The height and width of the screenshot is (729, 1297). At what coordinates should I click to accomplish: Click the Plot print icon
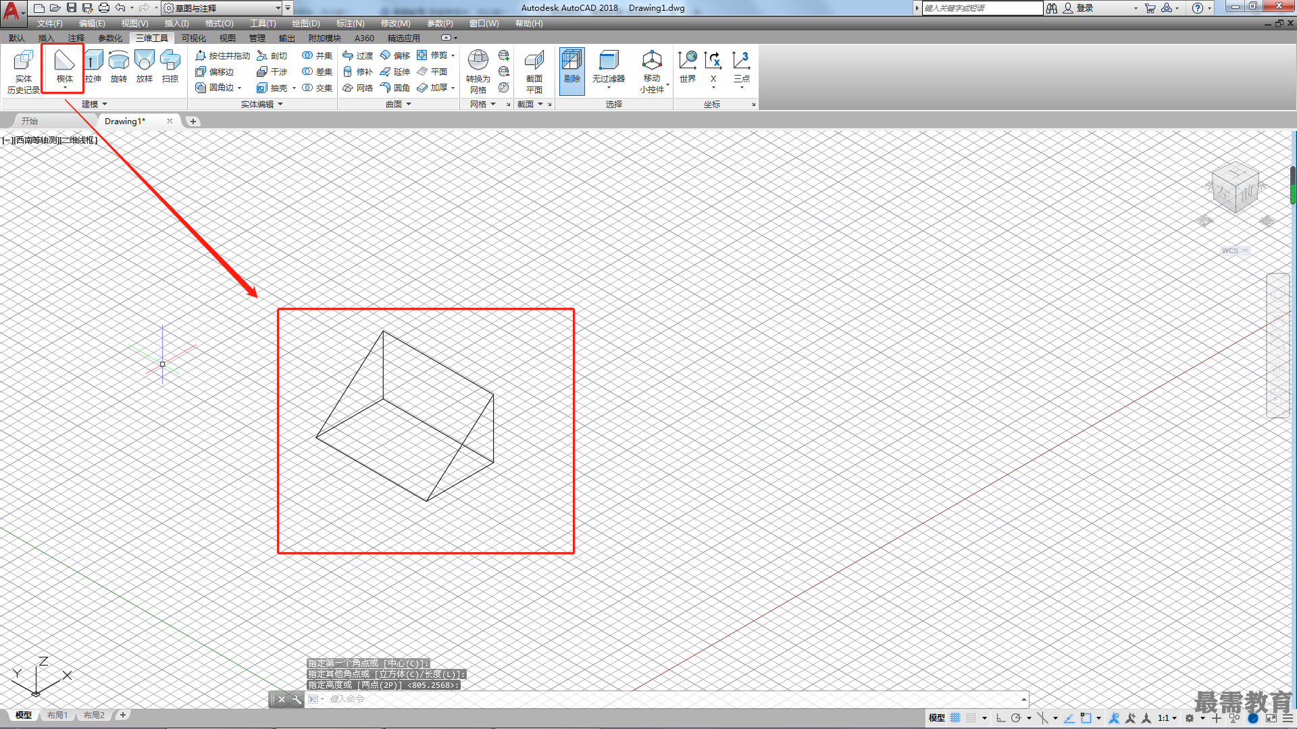pyautogui.click(x=103, y=8)
